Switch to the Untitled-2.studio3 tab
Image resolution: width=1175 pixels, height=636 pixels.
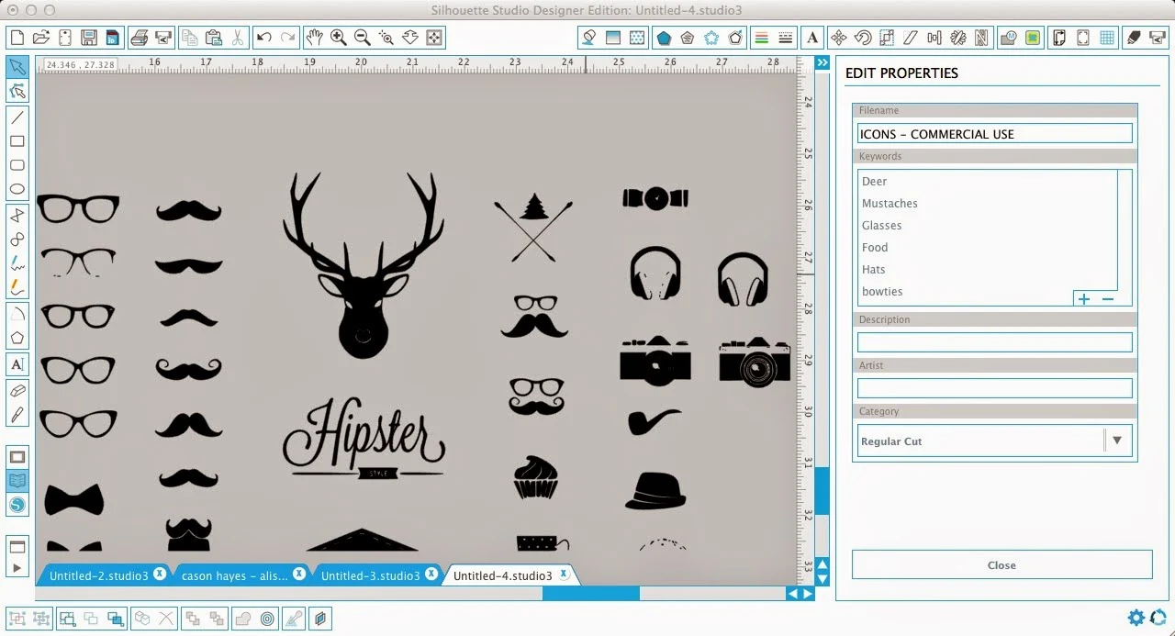point(98,575)
